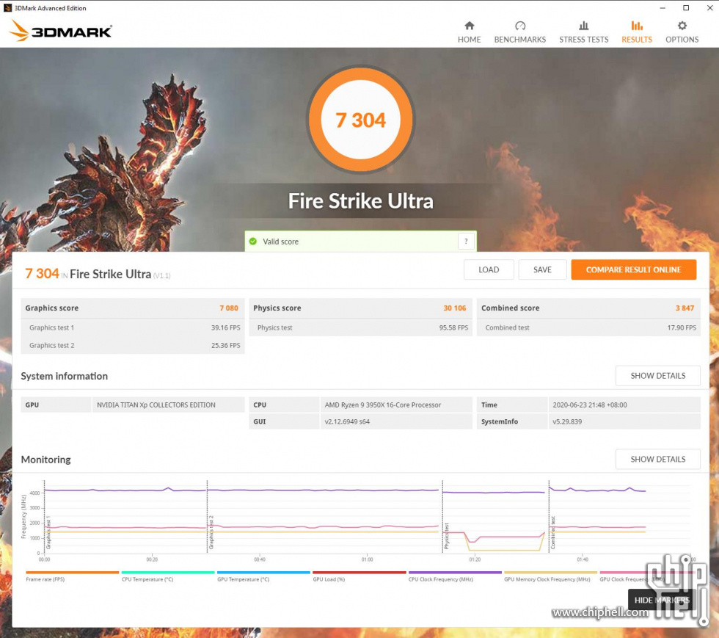
Task: Switch to the STRESS TESTS tab
Action: coord(584,32)
